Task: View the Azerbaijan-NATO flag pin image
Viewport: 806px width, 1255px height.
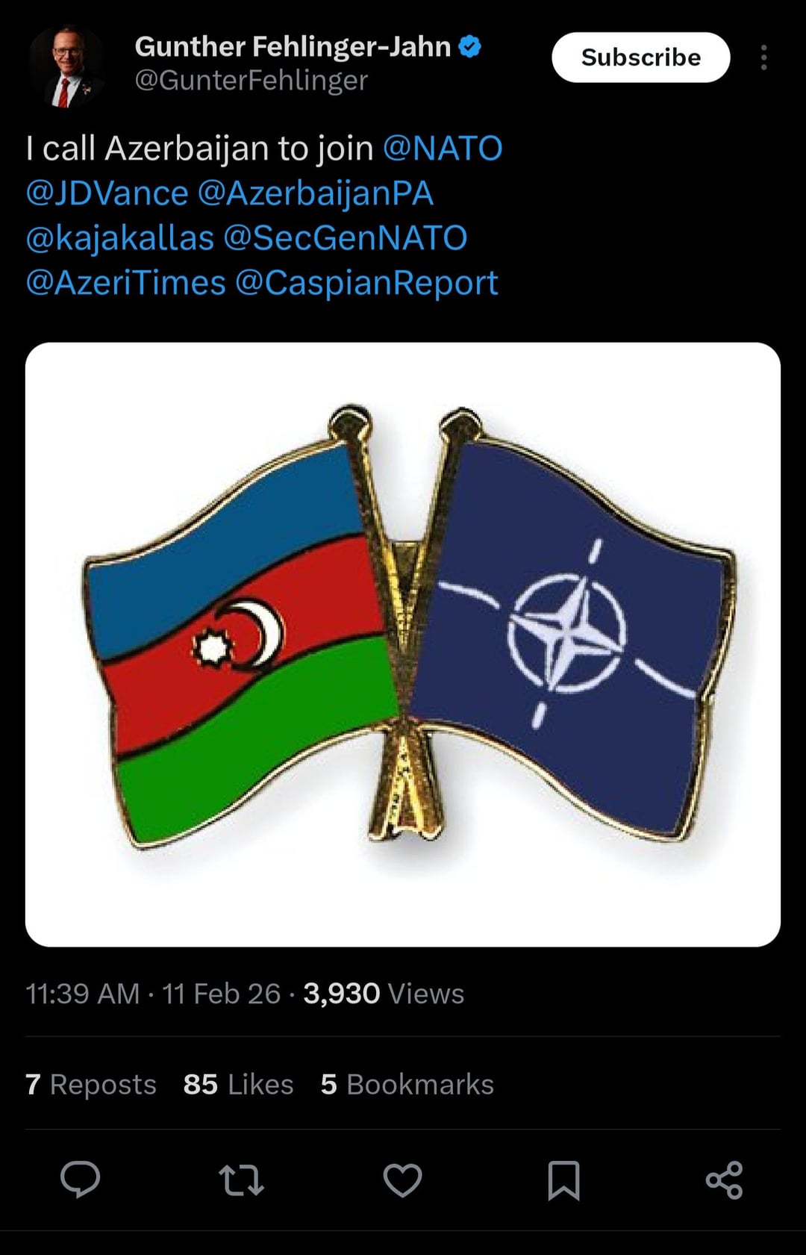Action: point(403,644)
